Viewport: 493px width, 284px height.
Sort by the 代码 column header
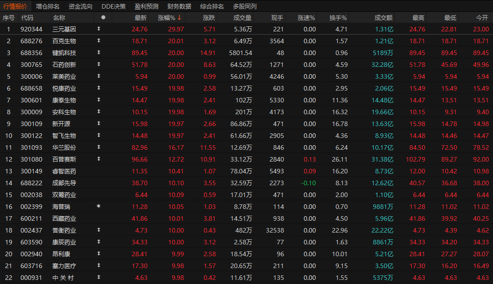pos(27,18)
